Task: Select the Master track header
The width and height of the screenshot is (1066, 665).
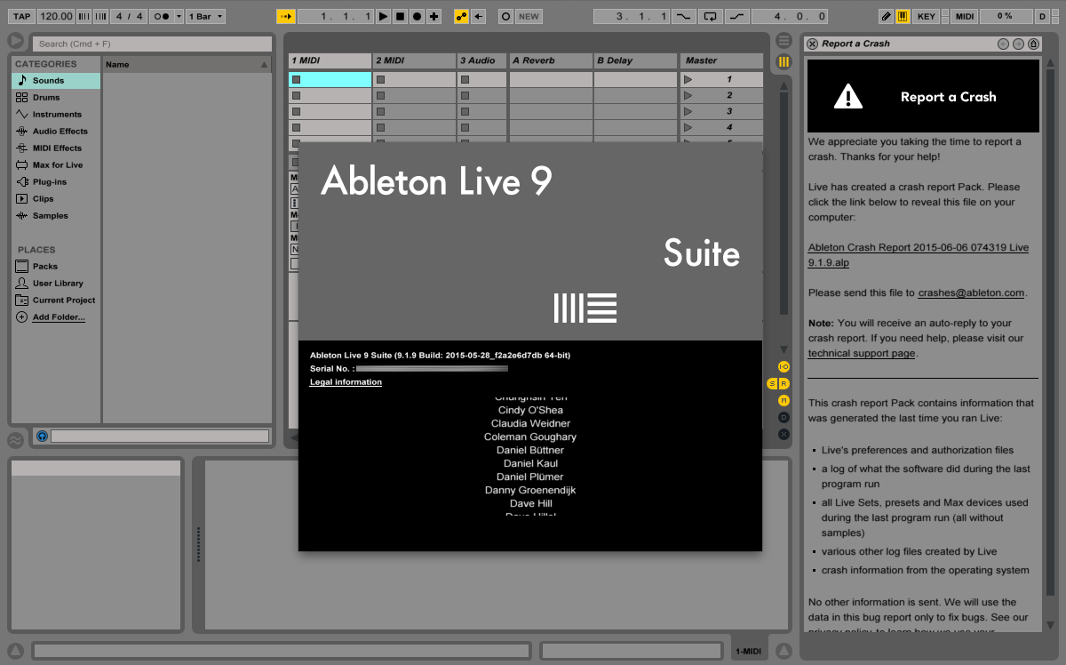Action: (721, 60)
